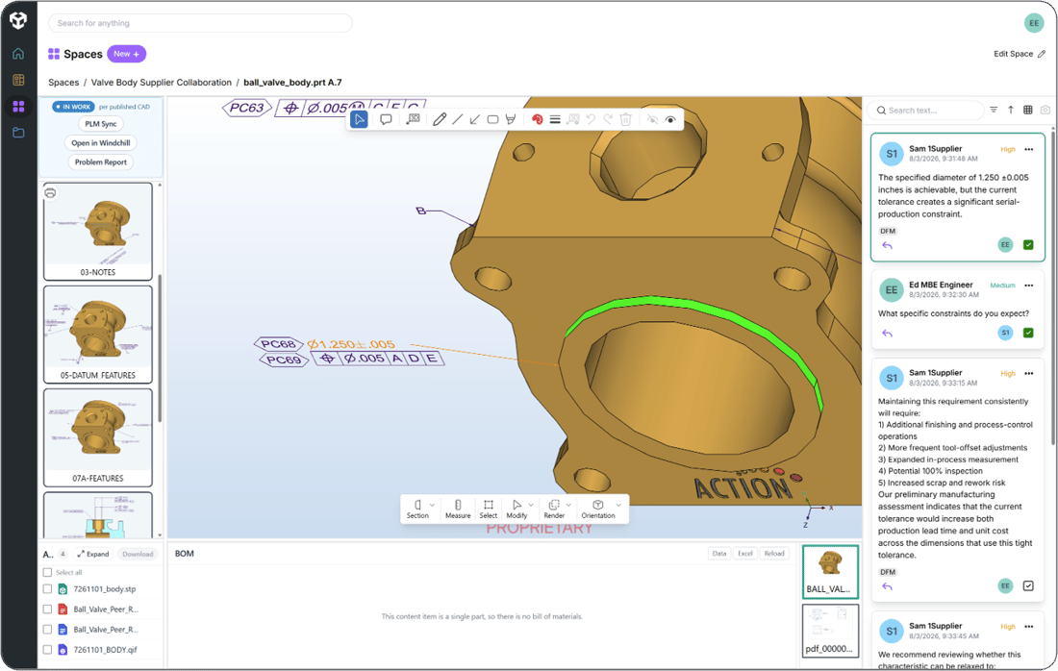Toggle resolved checkbox on the 9:33:15 AM comment

click(1028, 586)
